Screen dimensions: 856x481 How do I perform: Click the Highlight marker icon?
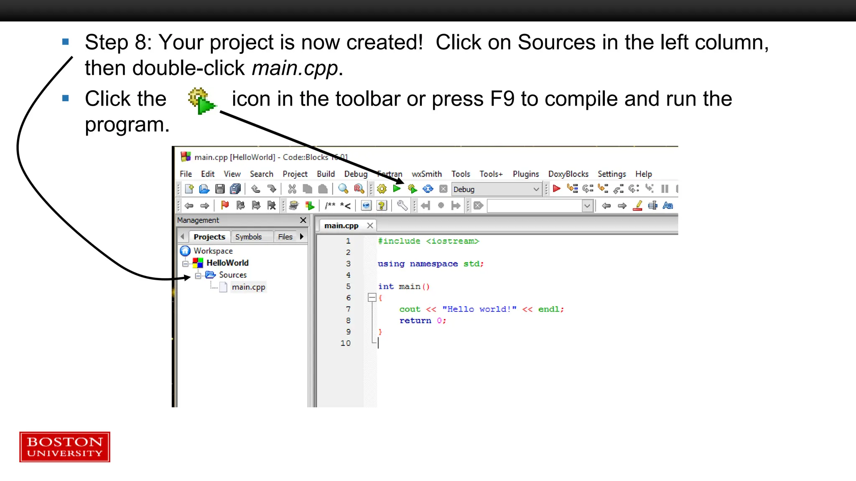[637, 205]
